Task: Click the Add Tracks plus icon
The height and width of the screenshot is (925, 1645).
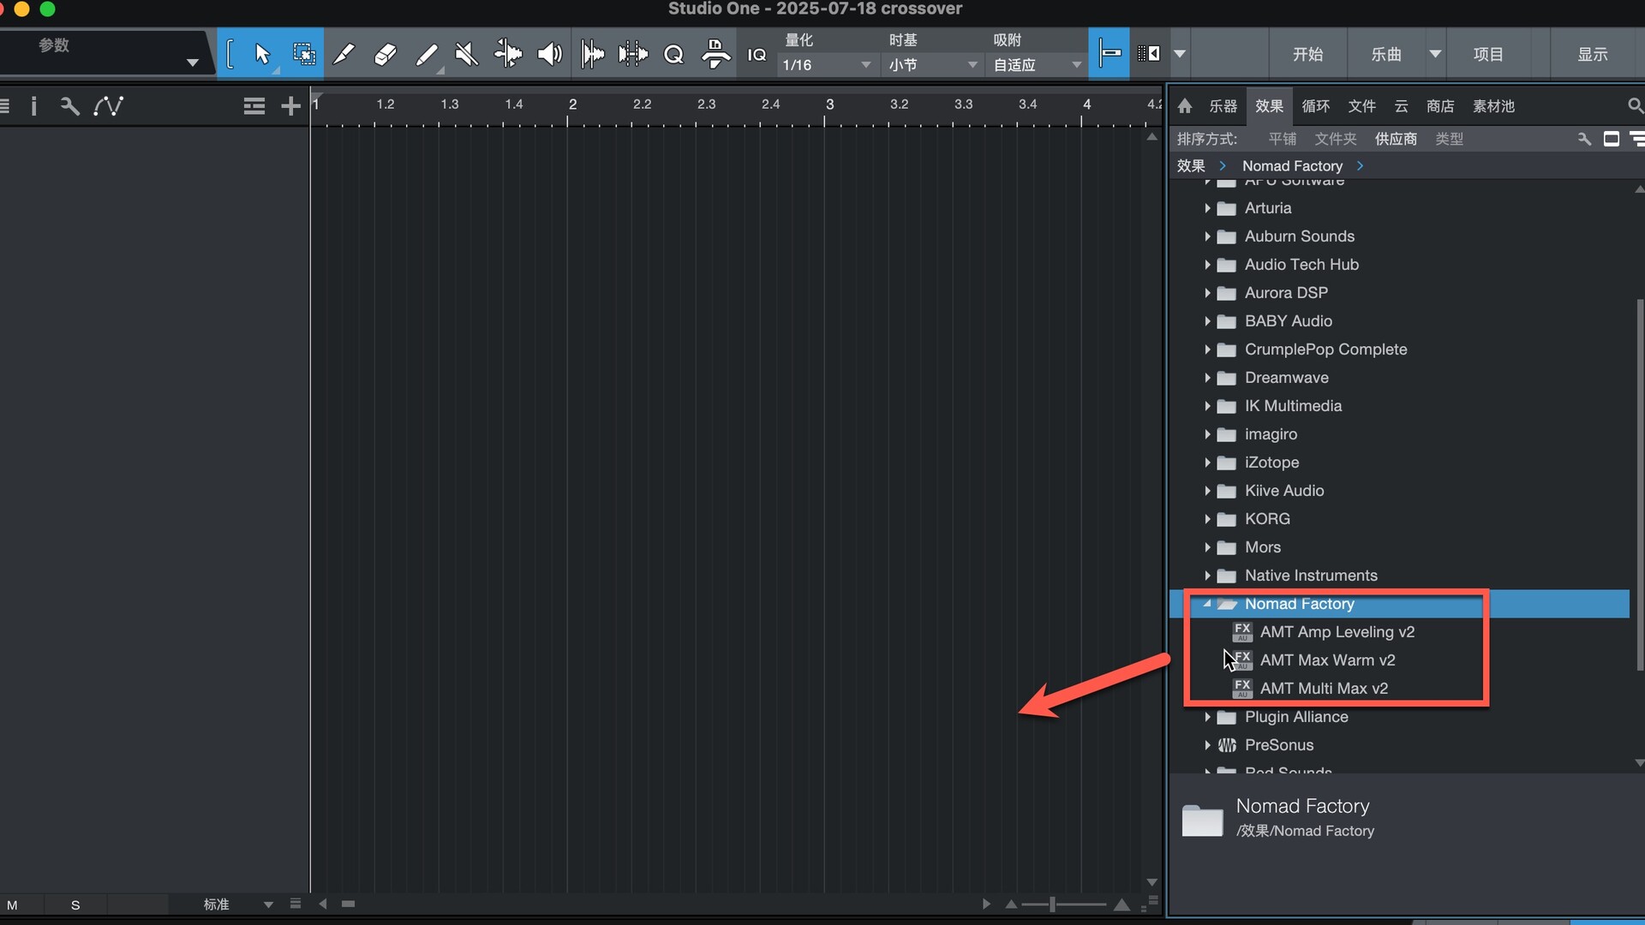Action: 290,106
